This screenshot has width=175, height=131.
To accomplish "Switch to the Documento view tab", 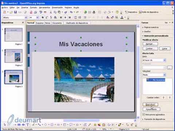I will click(x=57, y=23).
